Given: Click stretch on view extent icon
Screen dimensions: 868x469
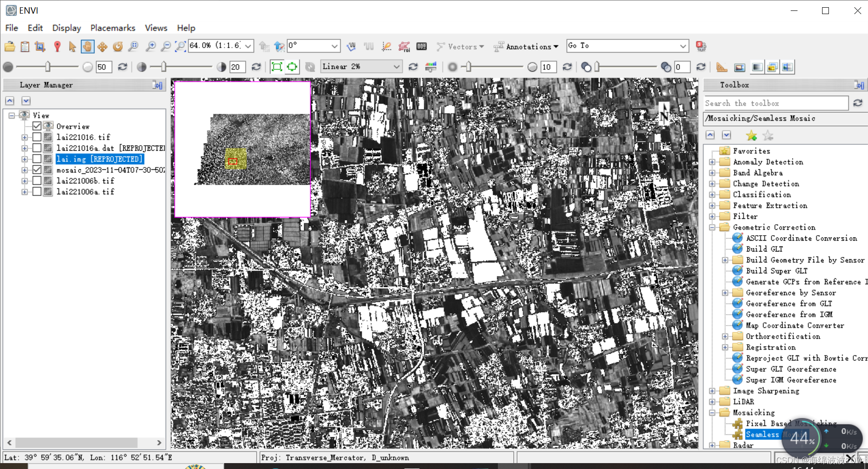Looking at the screenshot, I should [292, 67].
